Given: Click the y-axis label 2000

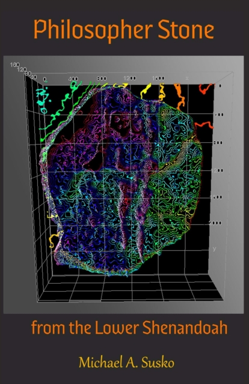Looking at the screenshot, I should pyautogui.click(x=215, y=223).
